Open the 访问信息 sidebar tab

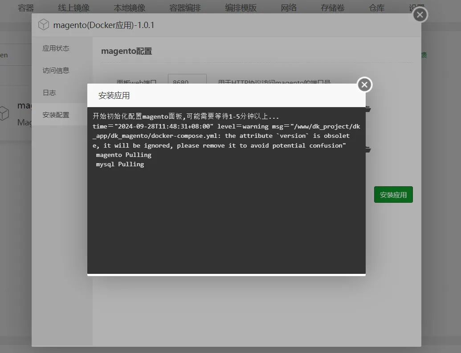click(56, 70)
